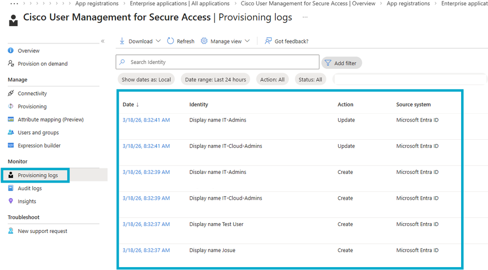Screen dimensions: 488x270
Task: Click the Overview info icon in sidebar
Action: point(11,50)
